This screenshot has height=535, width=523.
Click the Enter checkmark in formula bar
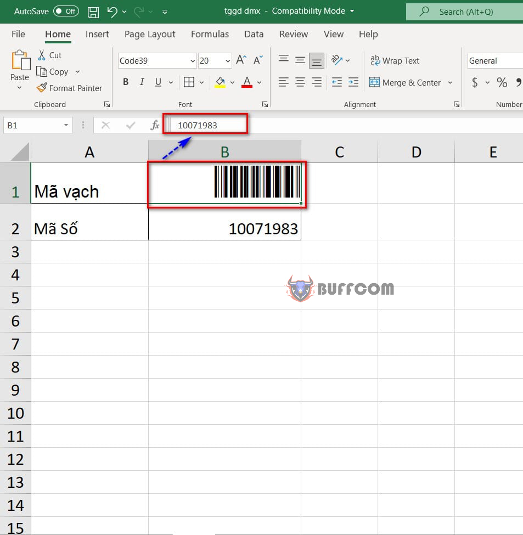(x=130, y=125)
